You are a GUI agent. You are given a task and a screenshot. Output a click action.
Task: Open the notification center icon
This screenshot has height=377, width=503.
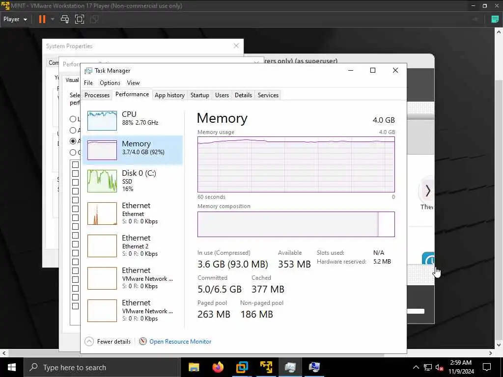coord(487,367)
